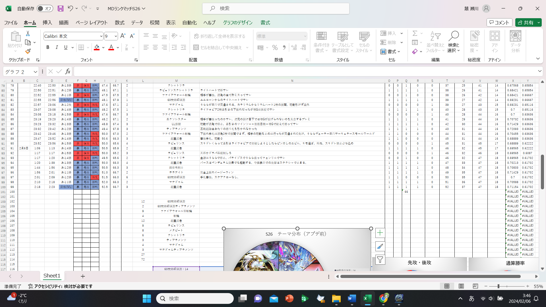The width and height of the screenshot is (546, 307).
Task: Switch to the Data tab
Action: coord(137,22)
